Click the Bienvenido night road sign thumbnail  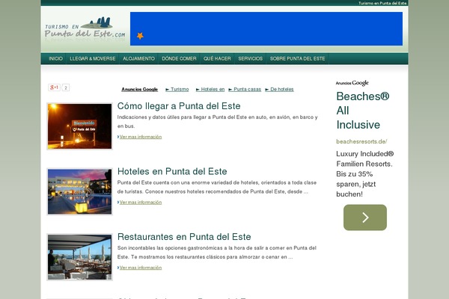pos(79,126)
